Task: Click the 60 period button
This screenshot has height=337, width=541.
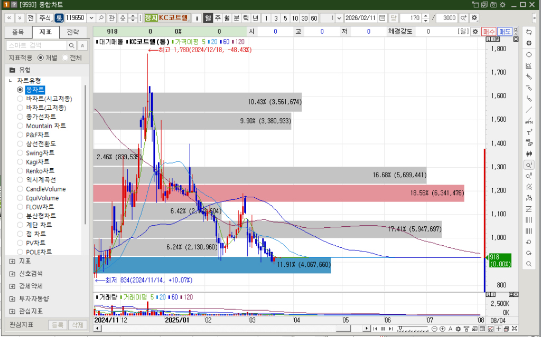Action: click(314, 18)
